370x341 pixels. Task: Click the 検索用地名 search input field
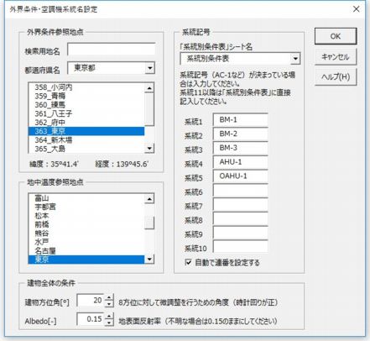tap(112, 50)
